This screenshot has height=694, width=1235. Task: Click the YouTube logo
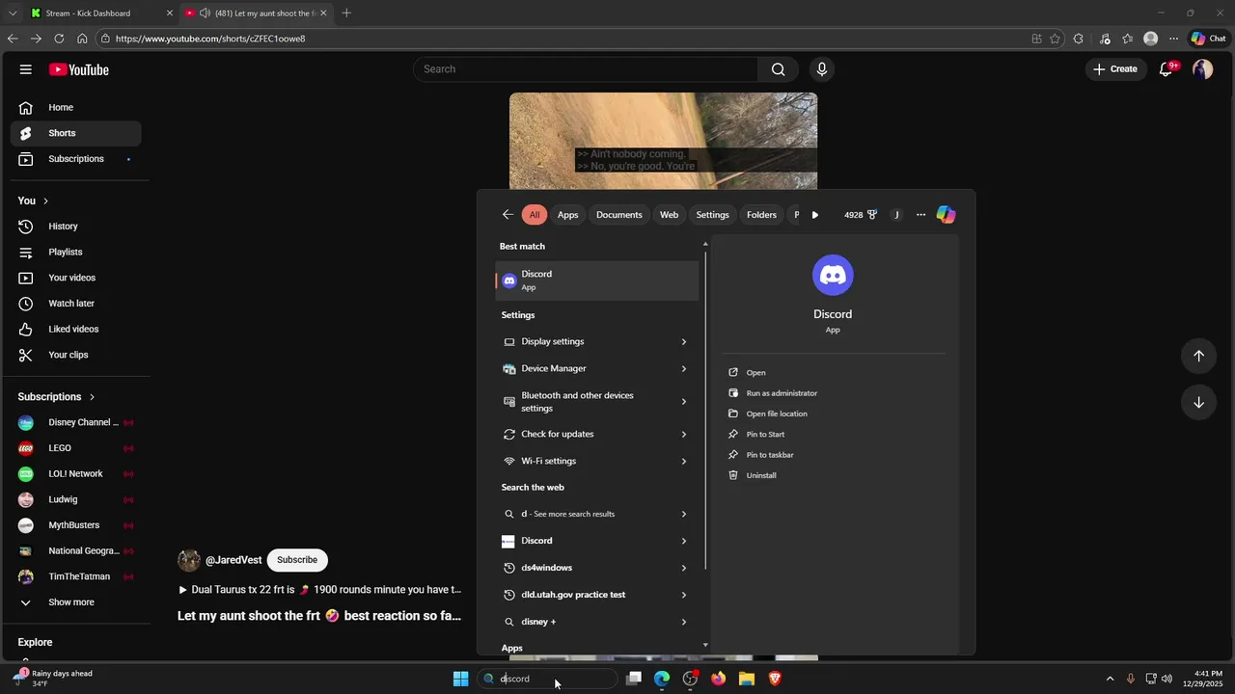click(79, 69)
